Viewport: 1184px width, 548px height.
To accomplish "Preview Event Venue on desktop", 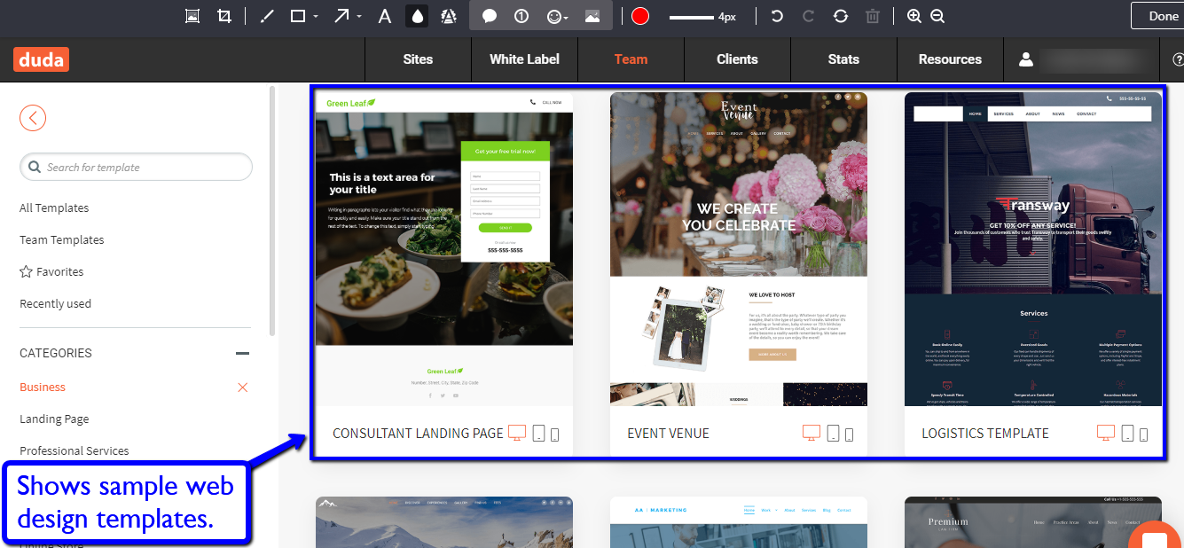I will click(812, 433).
